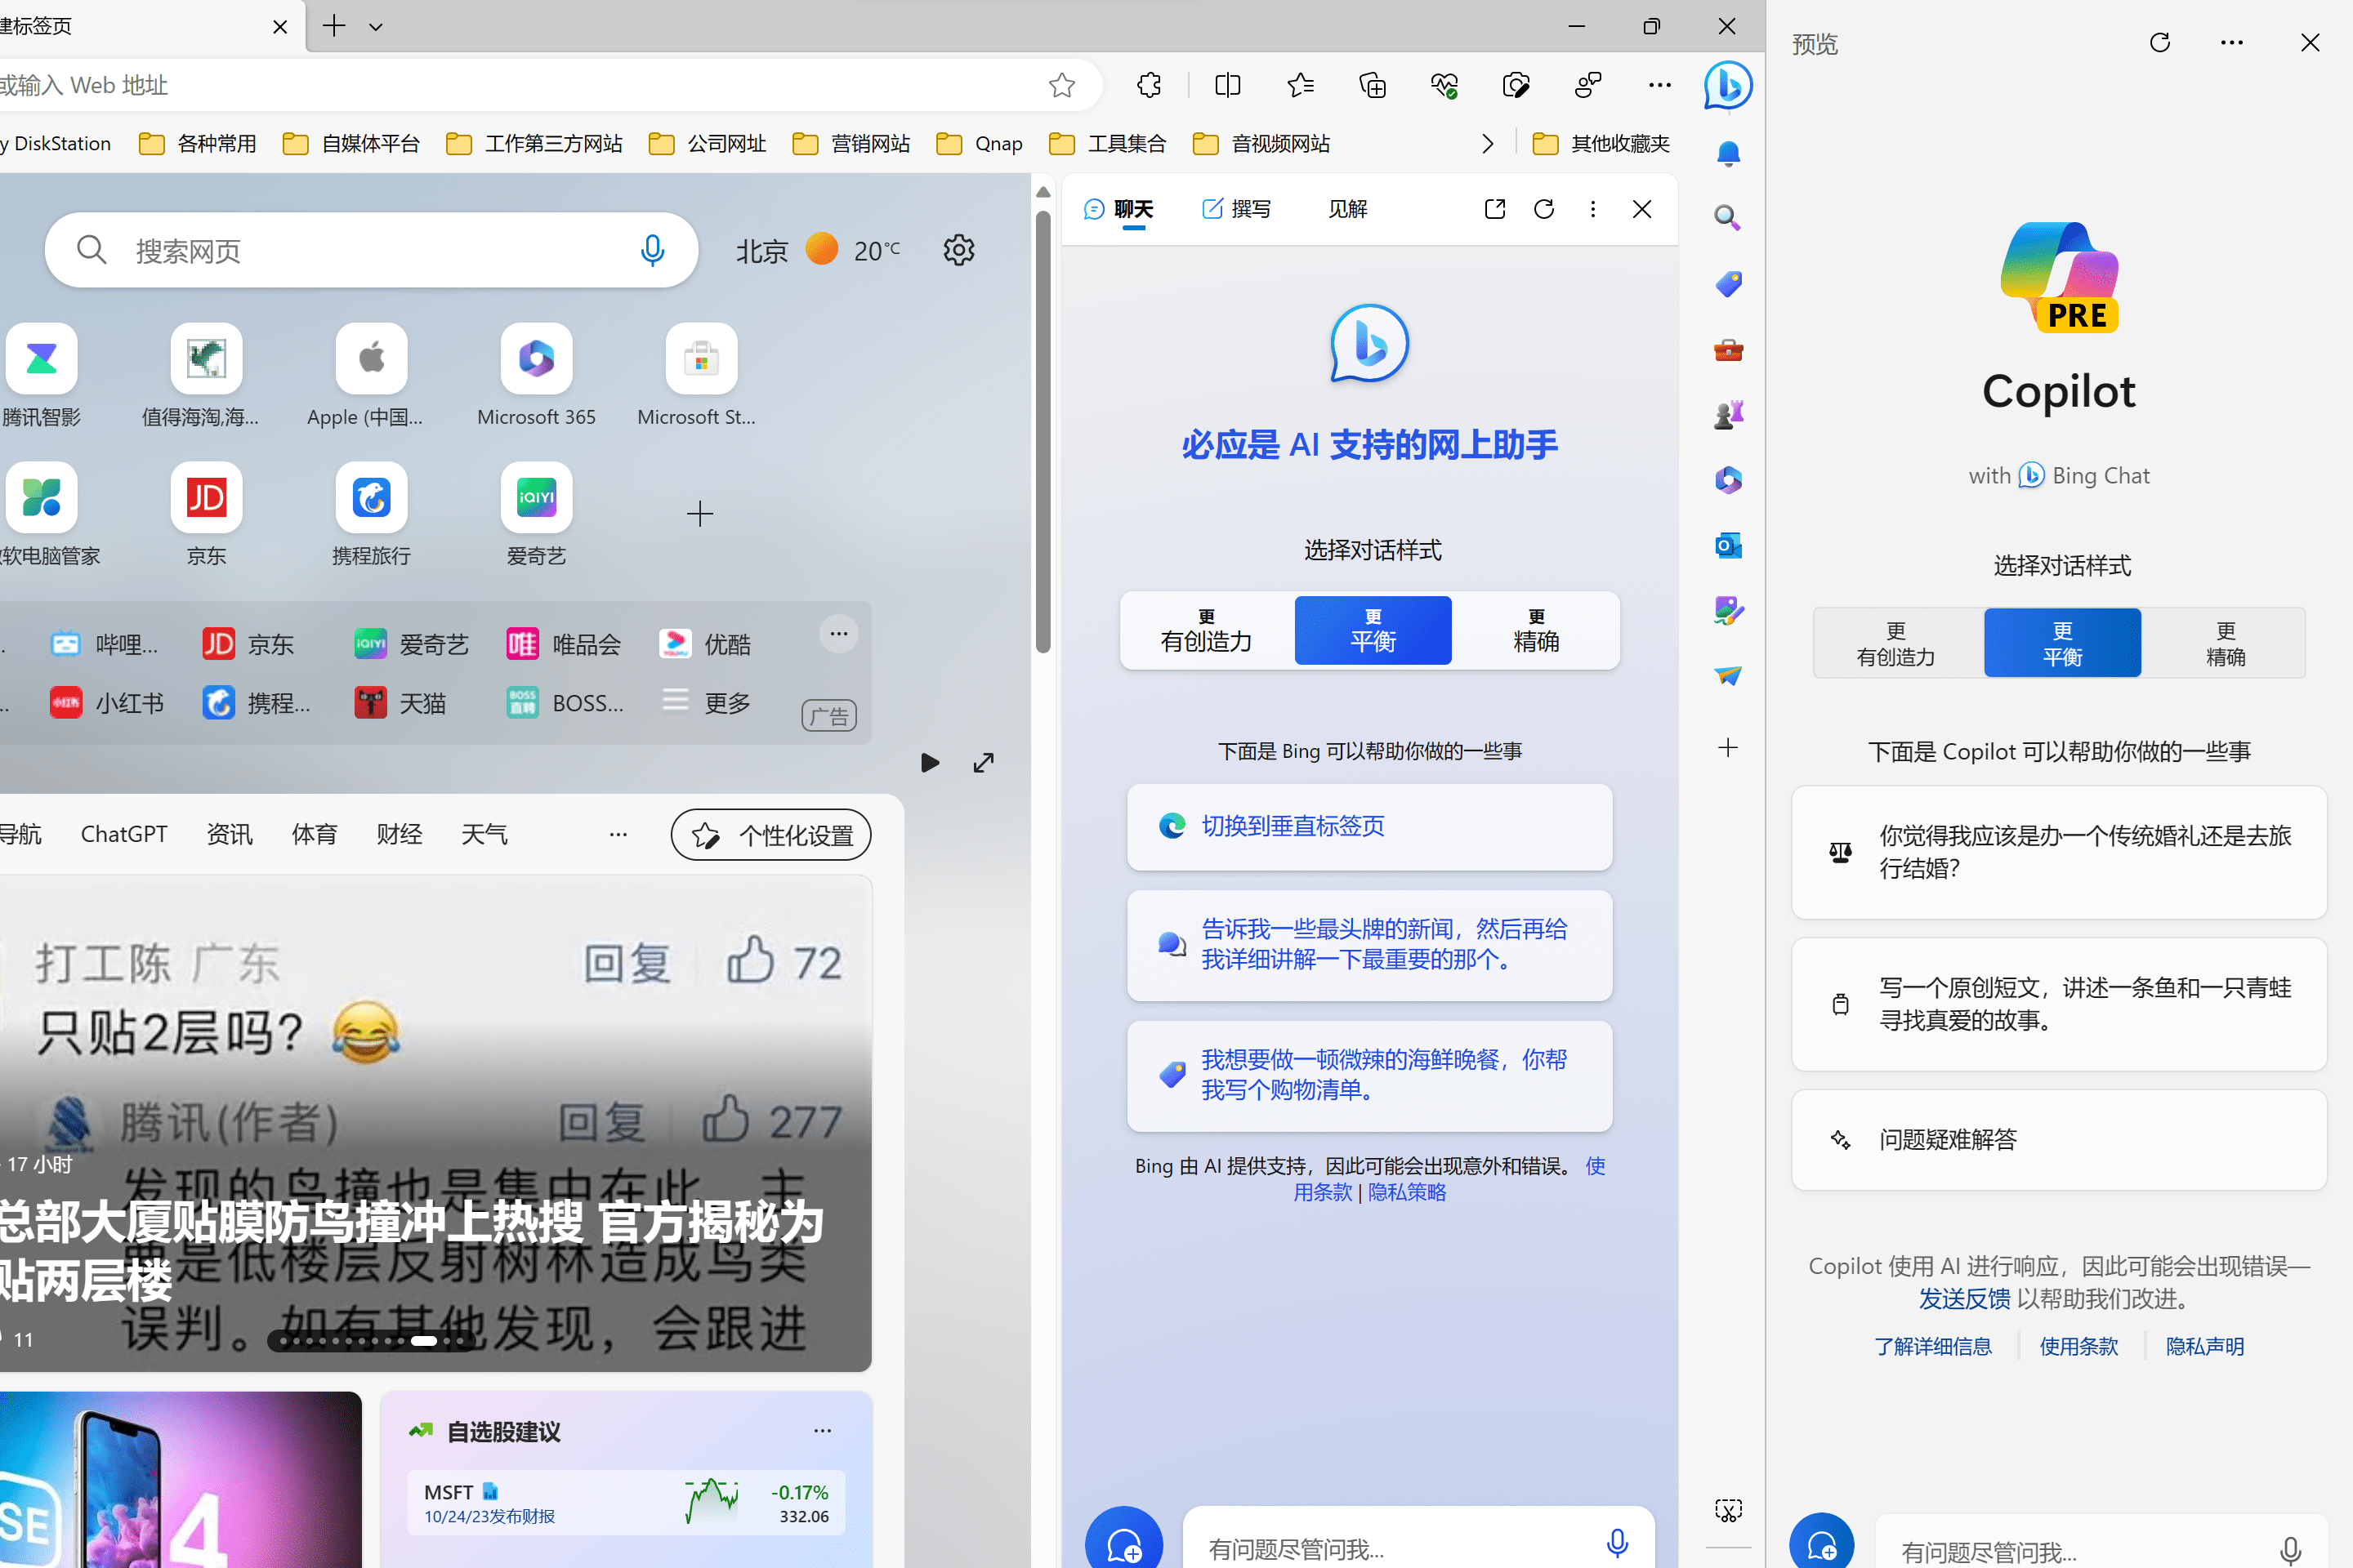Switch to the 撰写 tab
2353x1568 pixels.
(x=1236, y=209)
